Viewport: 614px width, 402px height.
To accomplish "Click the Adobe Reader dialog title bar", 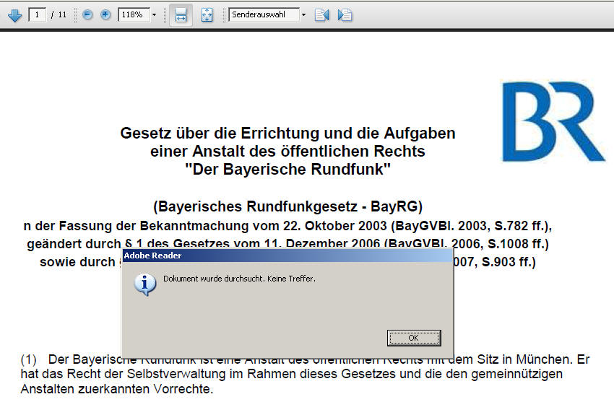I will 287,255.
